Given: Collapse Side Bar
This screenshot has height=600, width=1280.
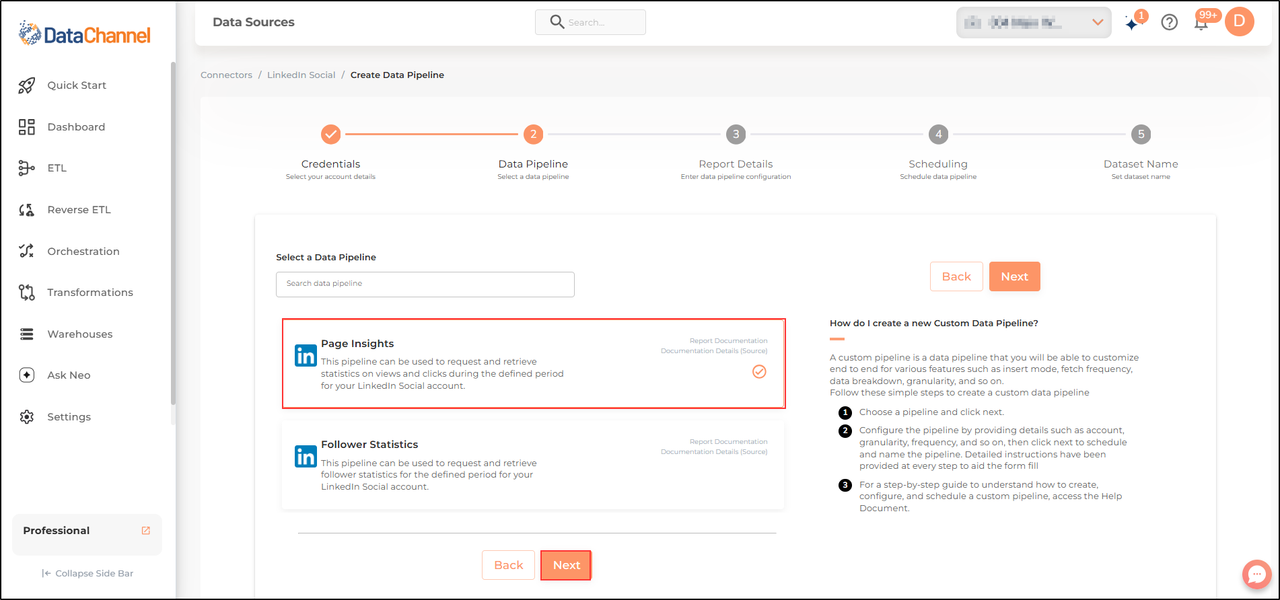Looking at the screenshot, I should tap(87, 574).
